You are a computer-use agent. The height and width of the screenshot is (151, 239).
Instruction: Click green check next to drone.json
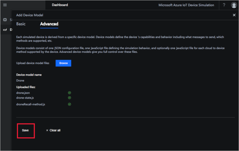click(69, 92)
